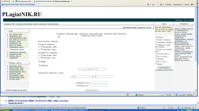The width and height of the screenshot is (199, 111).
Task: Open the Генератор MD5 sidebar link
Action: click(x=15, y=54)
